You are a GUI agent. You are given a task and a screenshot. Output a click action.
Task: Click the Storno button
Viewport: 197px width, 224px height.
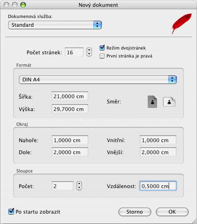point(135,212)
